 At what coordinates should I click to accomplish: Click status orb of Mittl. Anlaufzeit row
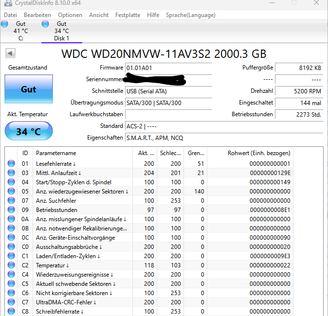11,173
